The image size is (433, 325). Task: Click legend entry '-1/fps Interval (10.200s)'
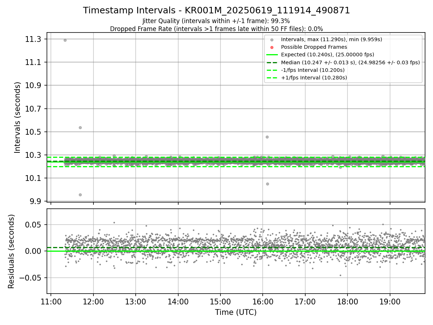click(x=312, y=70)
